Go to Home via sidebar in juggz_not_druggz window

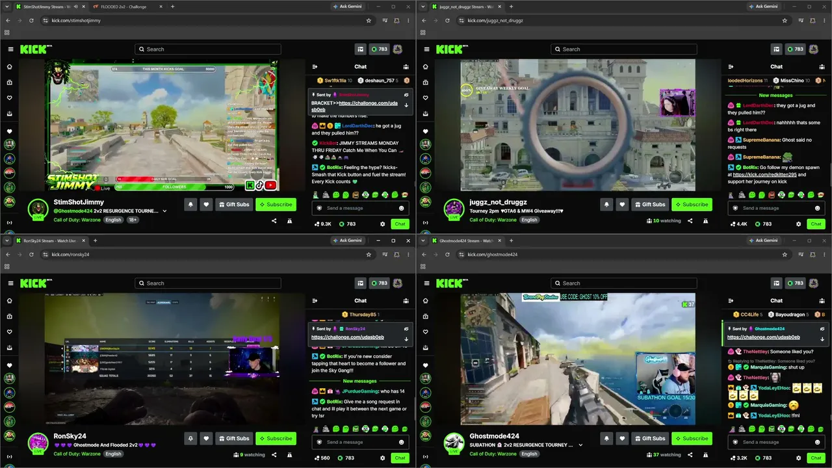pos(425,66)
